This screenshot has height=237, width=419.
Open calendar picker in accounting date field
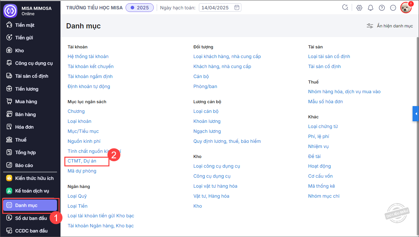[237, 8]
